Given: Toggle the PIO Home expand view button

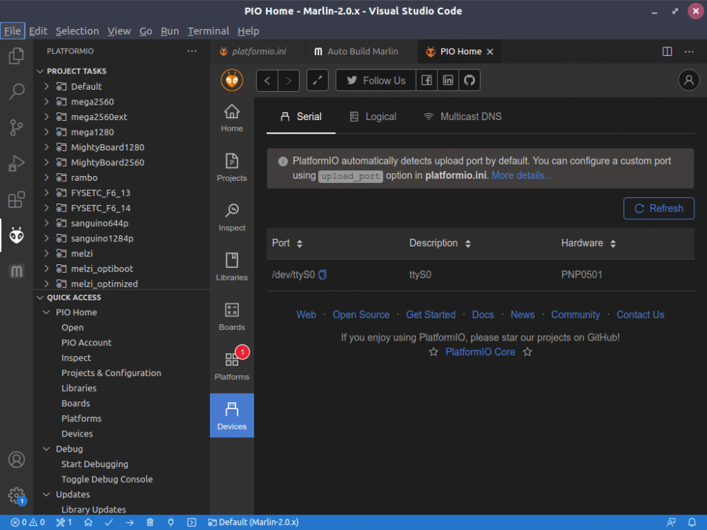Looking at the screenshot, I should point(317,81).
